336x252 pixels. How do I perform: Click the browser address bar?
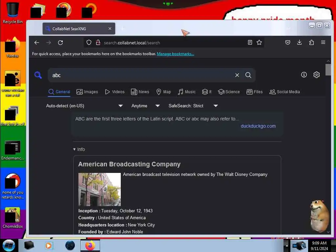[174, 43]
